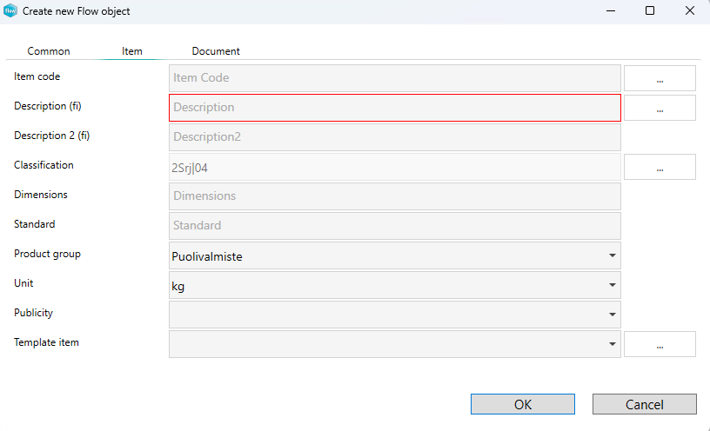Click the Item code text field
The image size is (710, 431).
394,78
